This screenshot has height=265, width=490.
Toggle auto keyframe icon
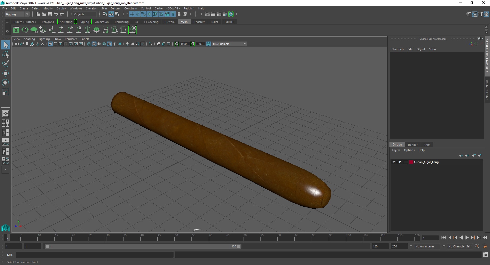[477, 246]
